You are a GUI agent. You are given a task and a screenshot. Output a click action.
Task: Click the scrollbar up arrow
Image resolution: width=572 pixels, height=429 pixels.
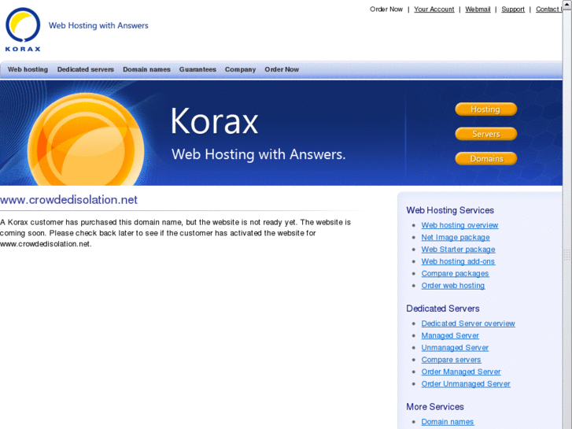coord(567,4)
